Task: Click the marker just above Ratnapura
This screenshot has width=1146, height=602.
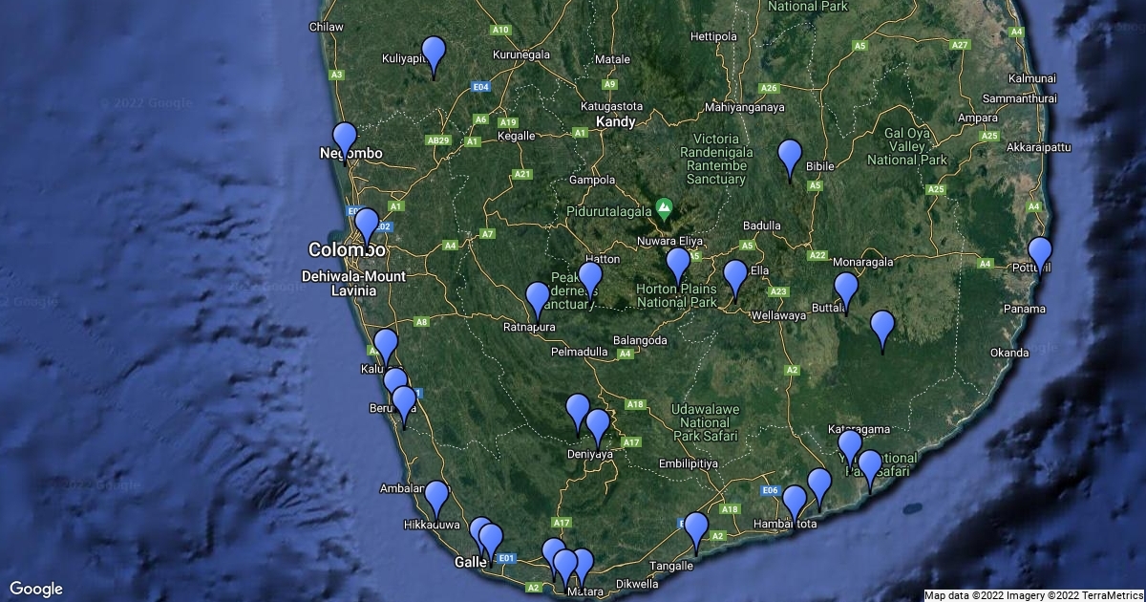Action: pos(538,299)
